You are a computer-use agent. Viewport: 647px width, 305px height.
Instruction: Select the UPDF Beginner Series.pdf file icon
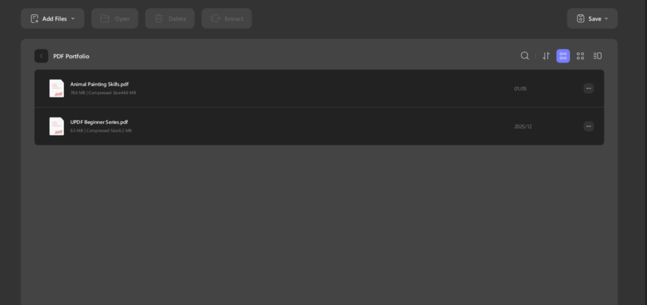point(56,126)
